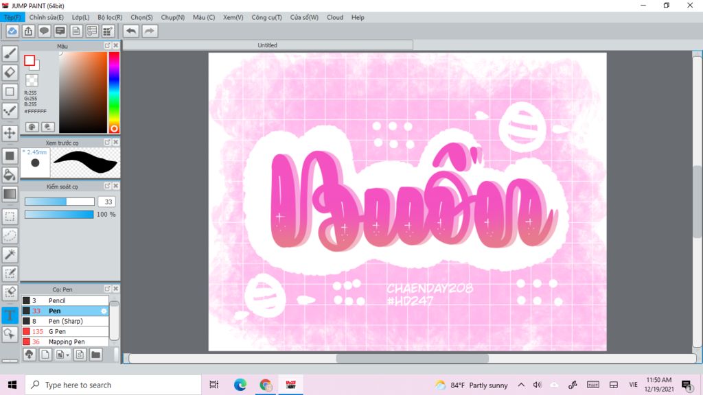Choose the dotted pen tool
703x395 pixels.
pyautogui.click(x=10, y=110)
